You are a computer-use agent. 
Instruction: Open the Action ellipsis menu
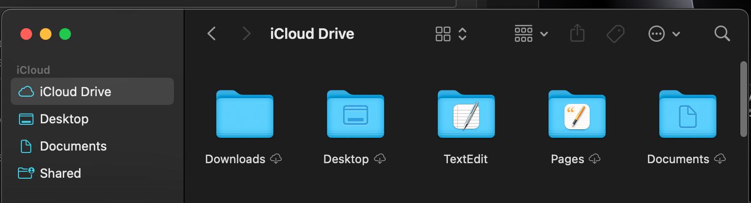(656, 34)
